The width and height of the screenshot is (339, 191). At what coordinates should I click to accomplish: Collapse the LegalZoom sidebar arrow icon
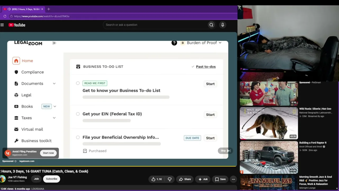54,43
